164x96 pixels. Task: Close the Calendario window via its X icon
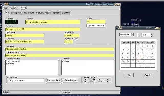(117, 28)
